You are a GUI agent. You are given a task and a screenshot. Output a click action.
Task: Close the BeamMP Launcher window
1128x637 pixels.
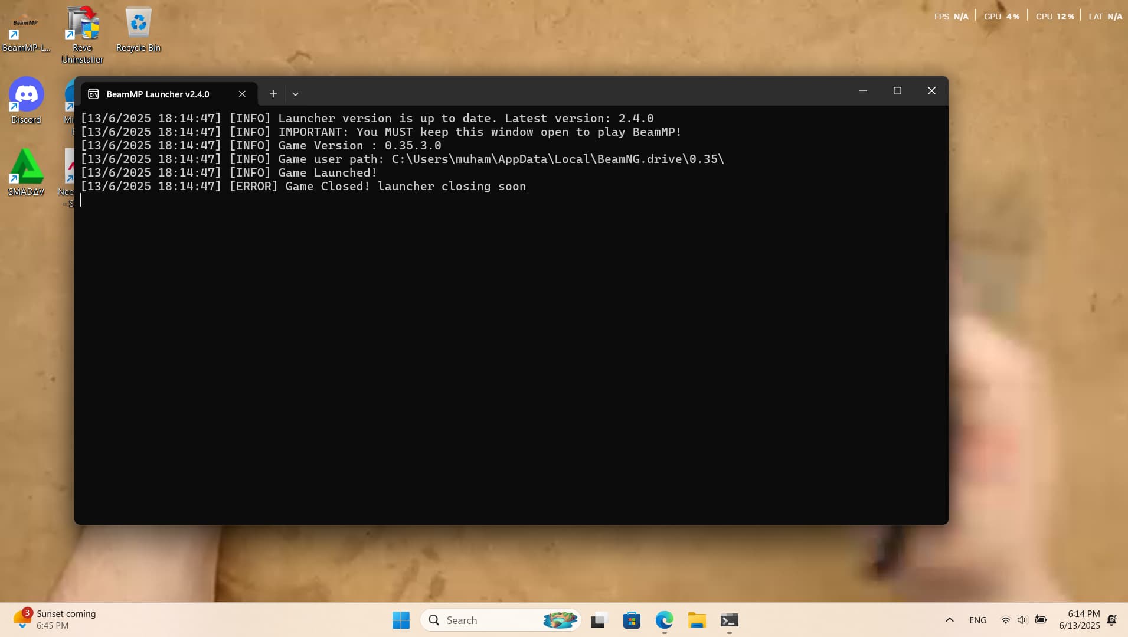(x=931, y=90)
